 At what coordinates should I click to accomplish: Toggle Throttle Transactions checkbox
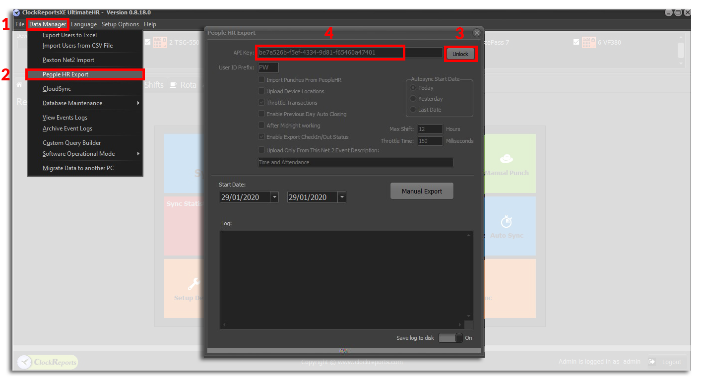(261, 103)
